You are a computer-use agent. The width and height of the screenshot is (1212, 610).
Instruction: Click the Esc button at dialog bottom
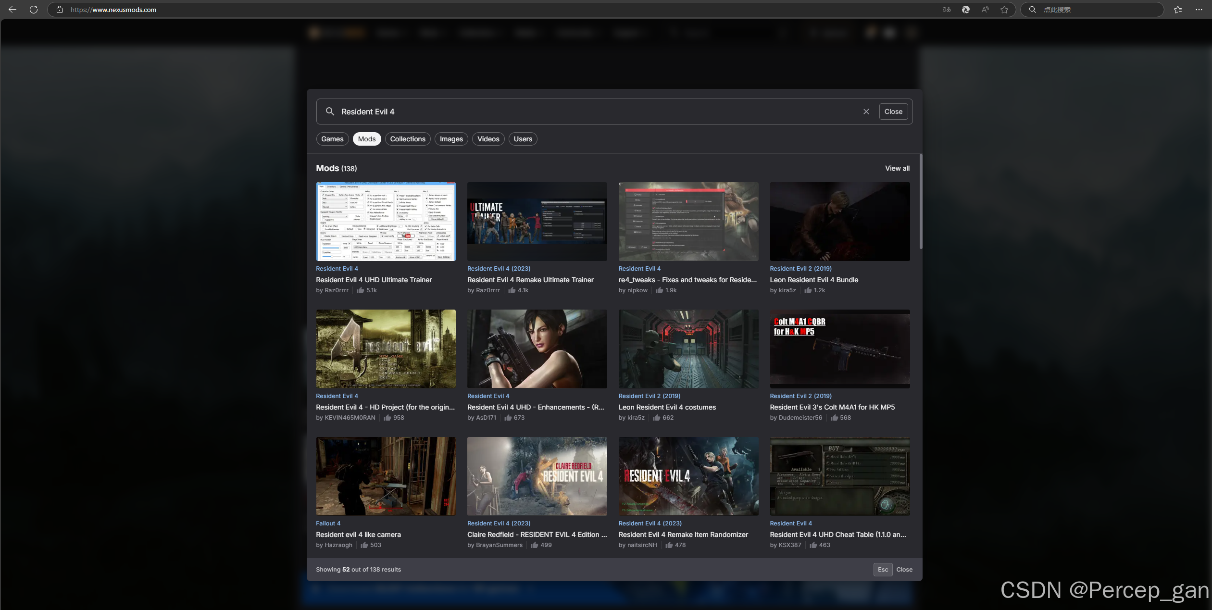pos(883,569)
